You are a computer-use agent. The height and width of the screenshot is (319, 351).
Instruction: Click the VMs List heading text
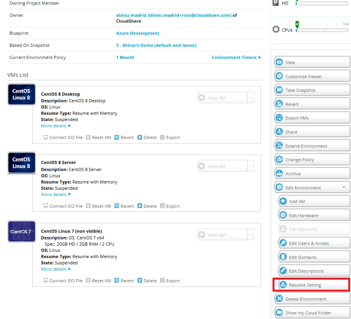tap(18, 75)
